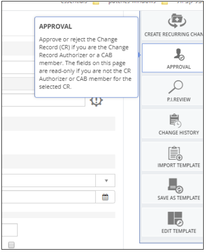The image size is (207, 252).
Task: View Change History clipboard icon
Action: point(175,121)
